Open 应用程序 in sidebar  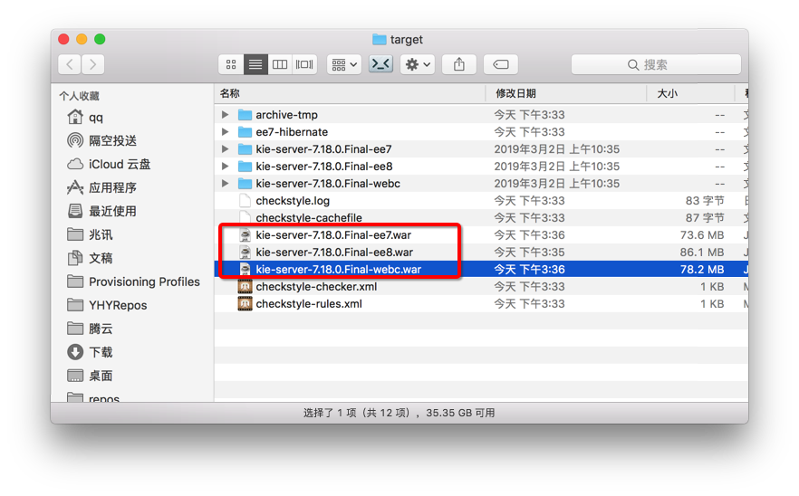click(x=112, y=187)
